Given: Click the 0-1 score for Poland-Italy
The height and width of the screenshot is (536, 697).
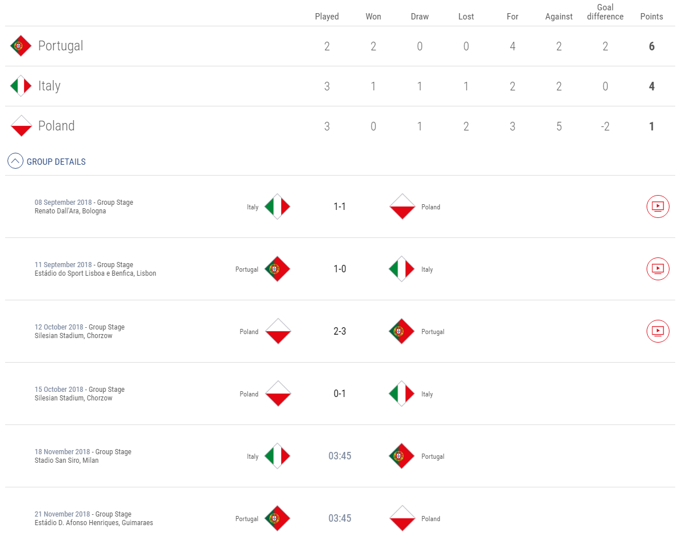Looking at the screenshot, I should (340, 394).
